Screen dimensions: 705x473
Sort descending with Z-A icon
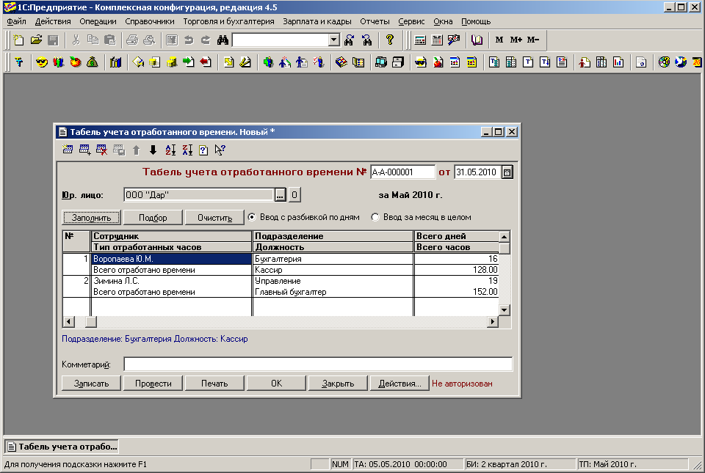pyautogui.click(x=187, y=150)
